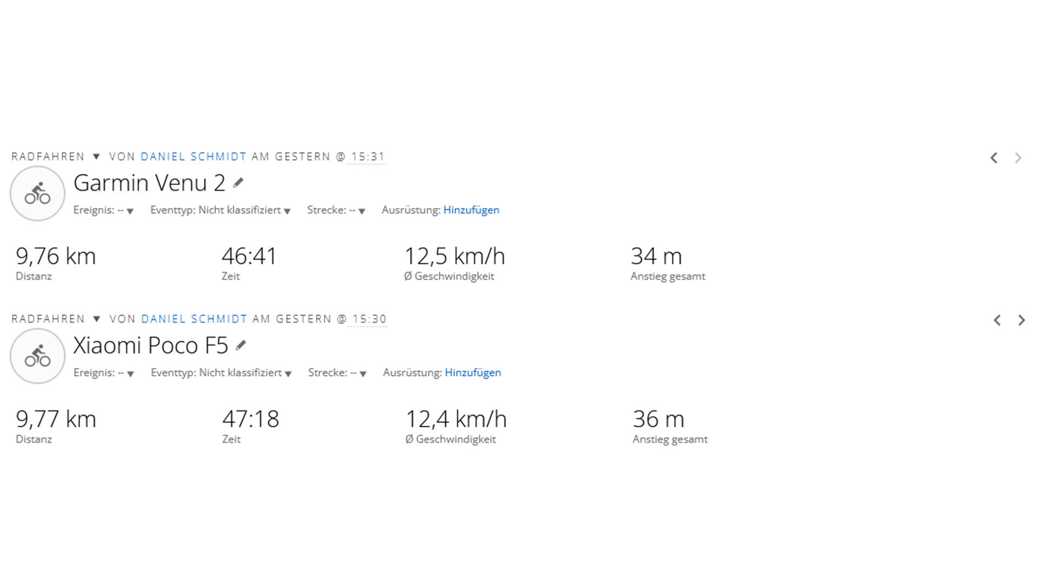The height and width of the screenshot is (584, 1038).
Task: Go to previous activity from Garmin Venu 2
Action: pos(994,158)
